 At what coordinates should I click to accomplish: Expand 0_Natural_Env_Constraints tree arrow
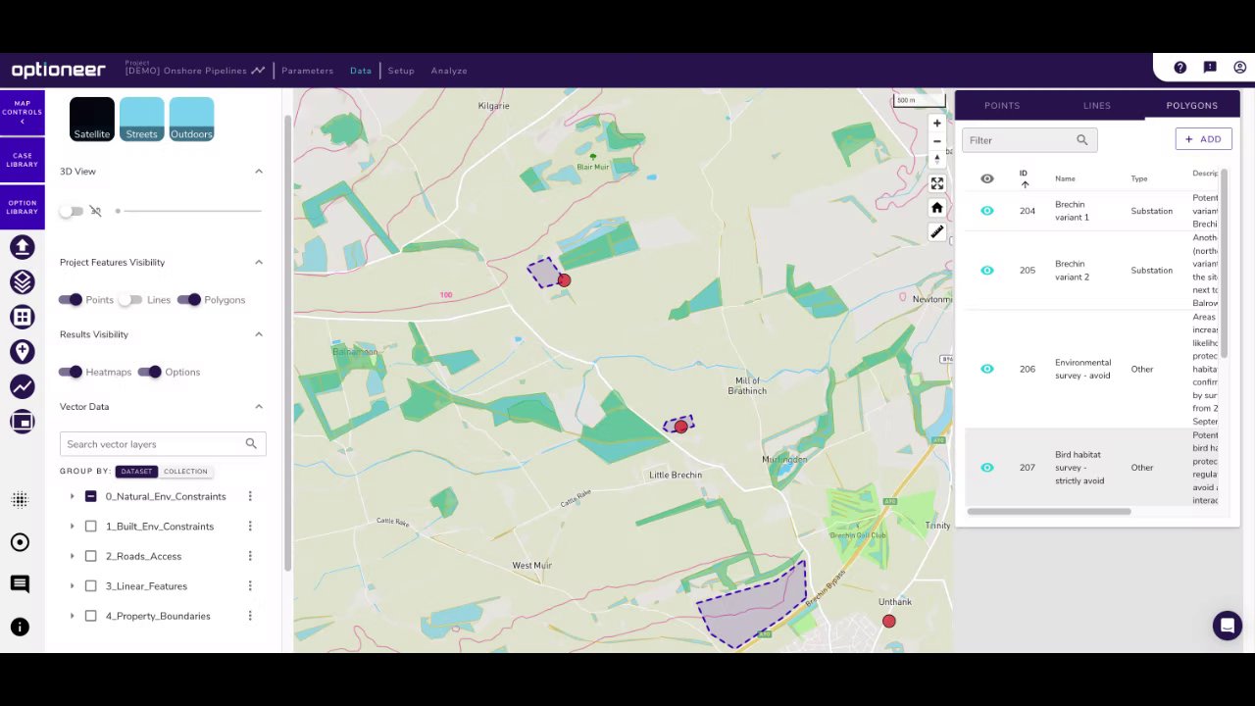coord(72,496)
